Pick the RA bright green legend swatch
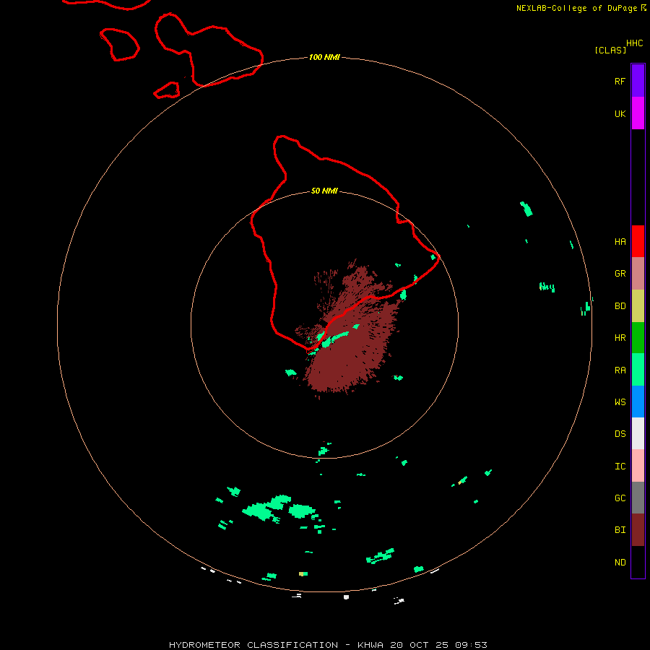650x650 pixels. tap(638, 370)
